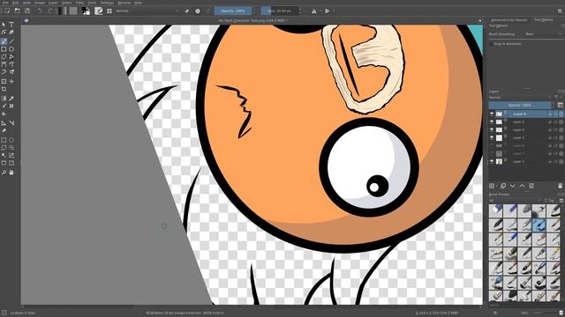The width and height of the screenshot is (565, 317).
Task: Save the document with toolbar icon
Action: pyautogui.click(x=27, y=11)
